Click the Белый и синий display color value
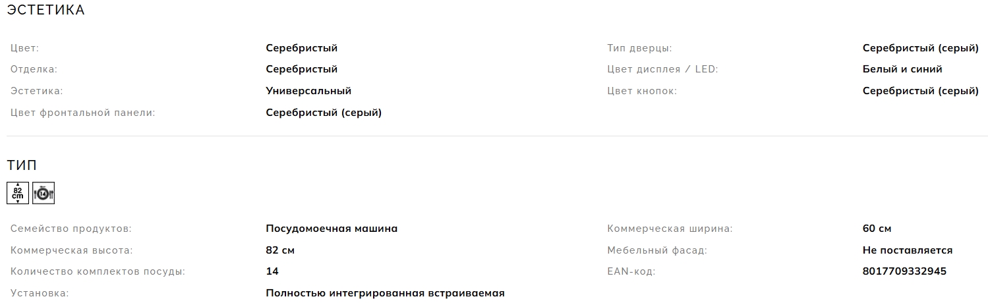The image size is (988, 303). (x=902, y=69)
